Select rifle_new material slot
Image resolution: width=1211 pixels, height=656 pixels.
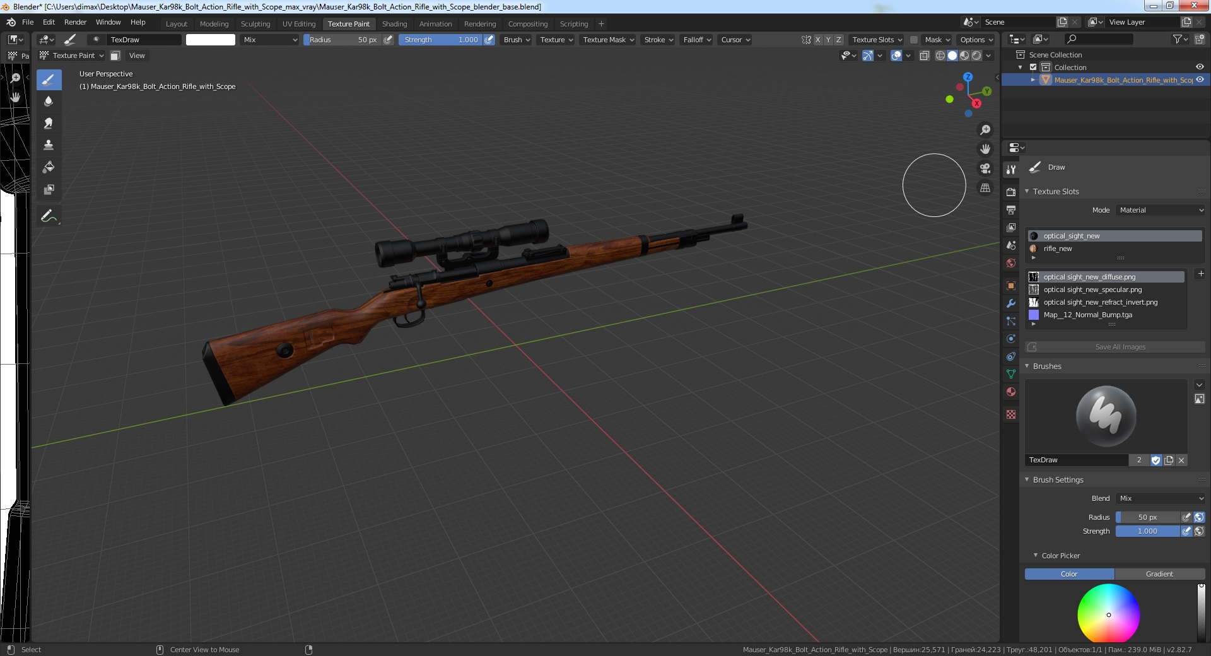coord(1114,249)
